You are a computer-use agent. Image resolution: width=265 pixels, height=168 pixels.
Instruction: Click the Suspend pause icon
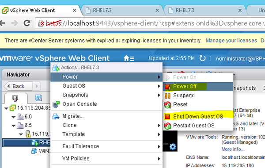(167, 96)
